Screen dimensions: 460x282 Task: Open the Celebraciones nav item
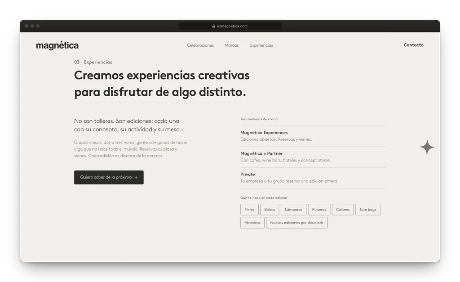pos(200,45)
